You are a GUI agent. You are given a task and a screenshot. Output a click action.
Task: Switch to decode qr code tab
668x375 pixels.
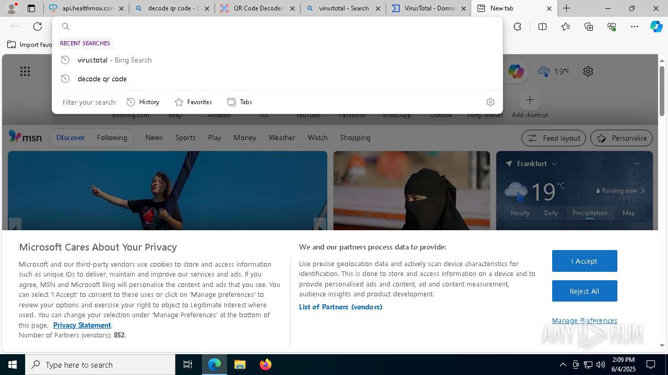[x=172, y=8]
